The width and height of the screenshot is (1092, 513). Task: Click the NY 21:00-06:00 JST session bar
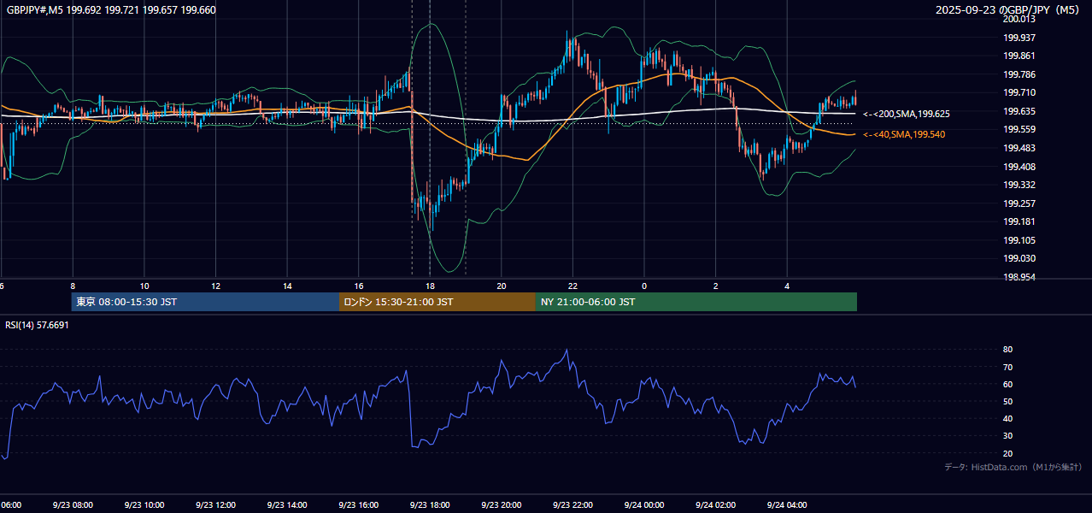[x=696, y=302]
